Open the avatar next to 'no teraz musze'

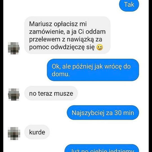pyautogui.click(x=14, y=94)
